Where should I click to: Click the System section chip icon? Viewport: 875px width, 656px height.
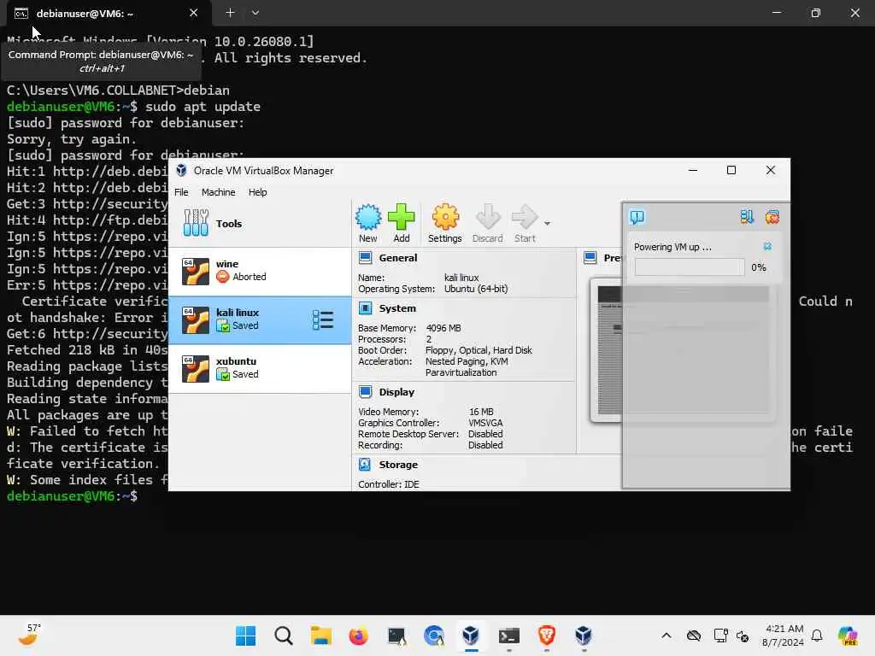point(366,308)
